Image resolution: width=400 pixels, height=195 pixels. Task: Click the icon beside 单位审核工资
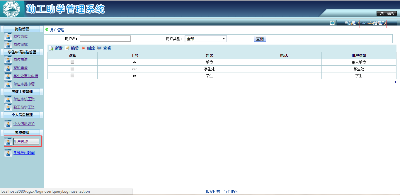click(x=8, y=99)
